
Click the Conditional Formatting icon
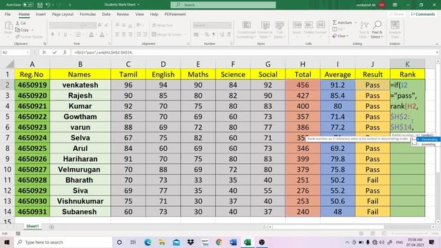(x=247, y=25)
